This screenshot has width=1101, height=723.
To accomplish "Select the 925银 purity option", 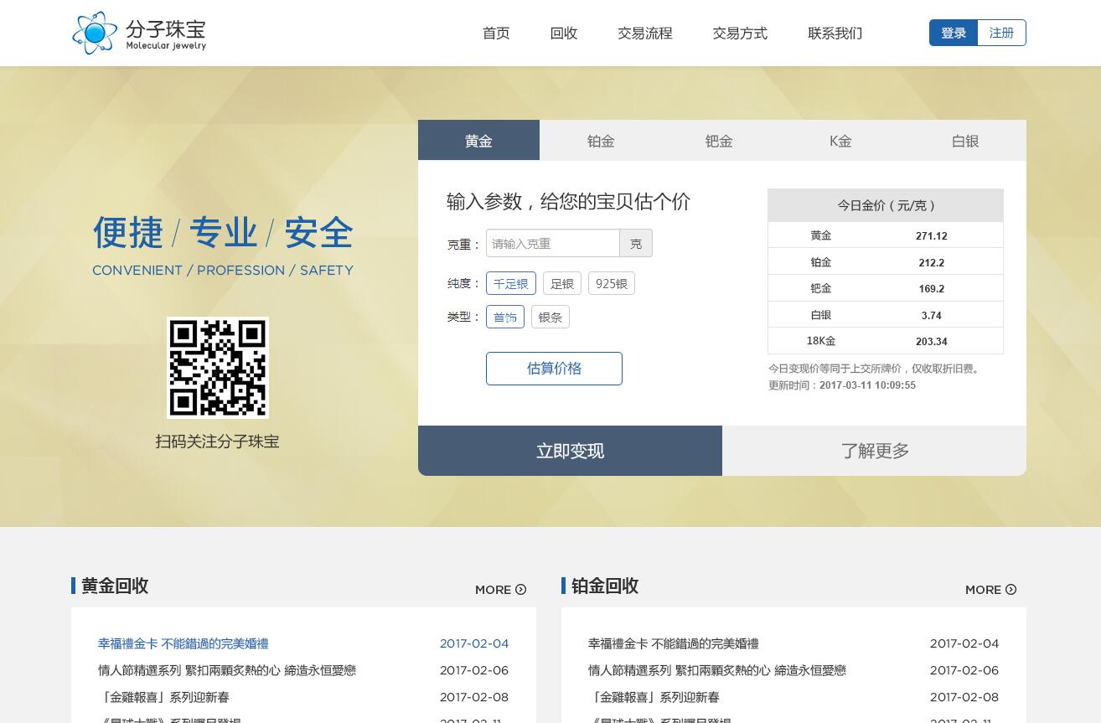I will coord(611,283).
